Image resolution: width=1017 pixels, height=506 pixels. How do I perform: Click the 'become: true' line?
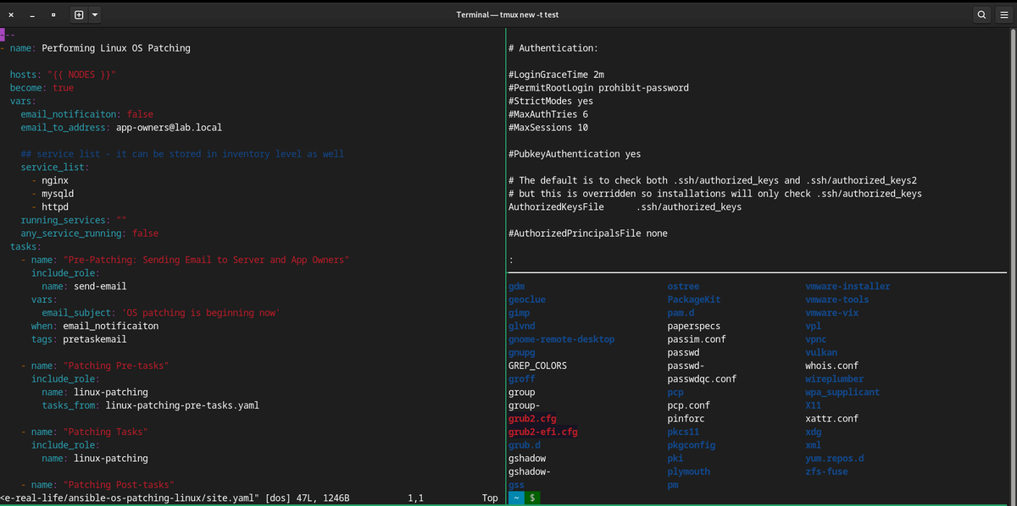coord(42,88)
